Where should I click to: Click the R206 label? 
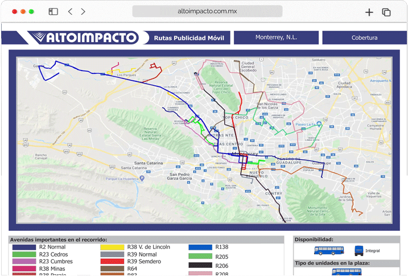tap(222, 266)
